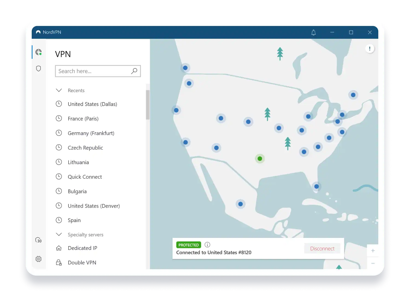Click the magnifier icon in the search bar
Screen dimensions: 410x295
coord(134,71)
